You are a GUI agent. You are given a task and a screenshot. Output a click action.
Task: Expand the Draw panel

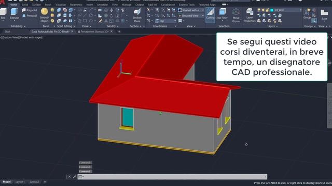tap(87, 26)
